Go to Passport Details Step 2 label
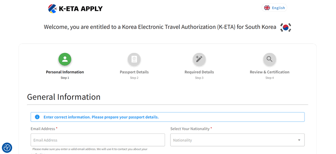Screen dimensions: 336x154 click(134, 75)
